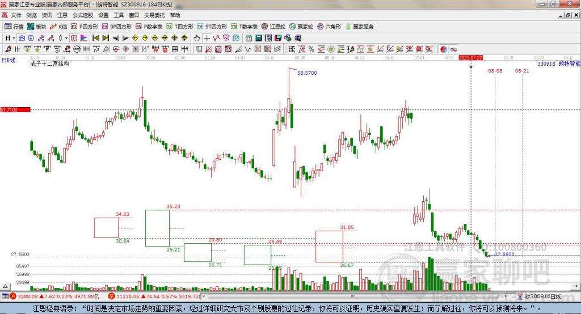581x314 pixels.
Task: Click the percent (%) drawing tool
Action: tap(311, 49)
